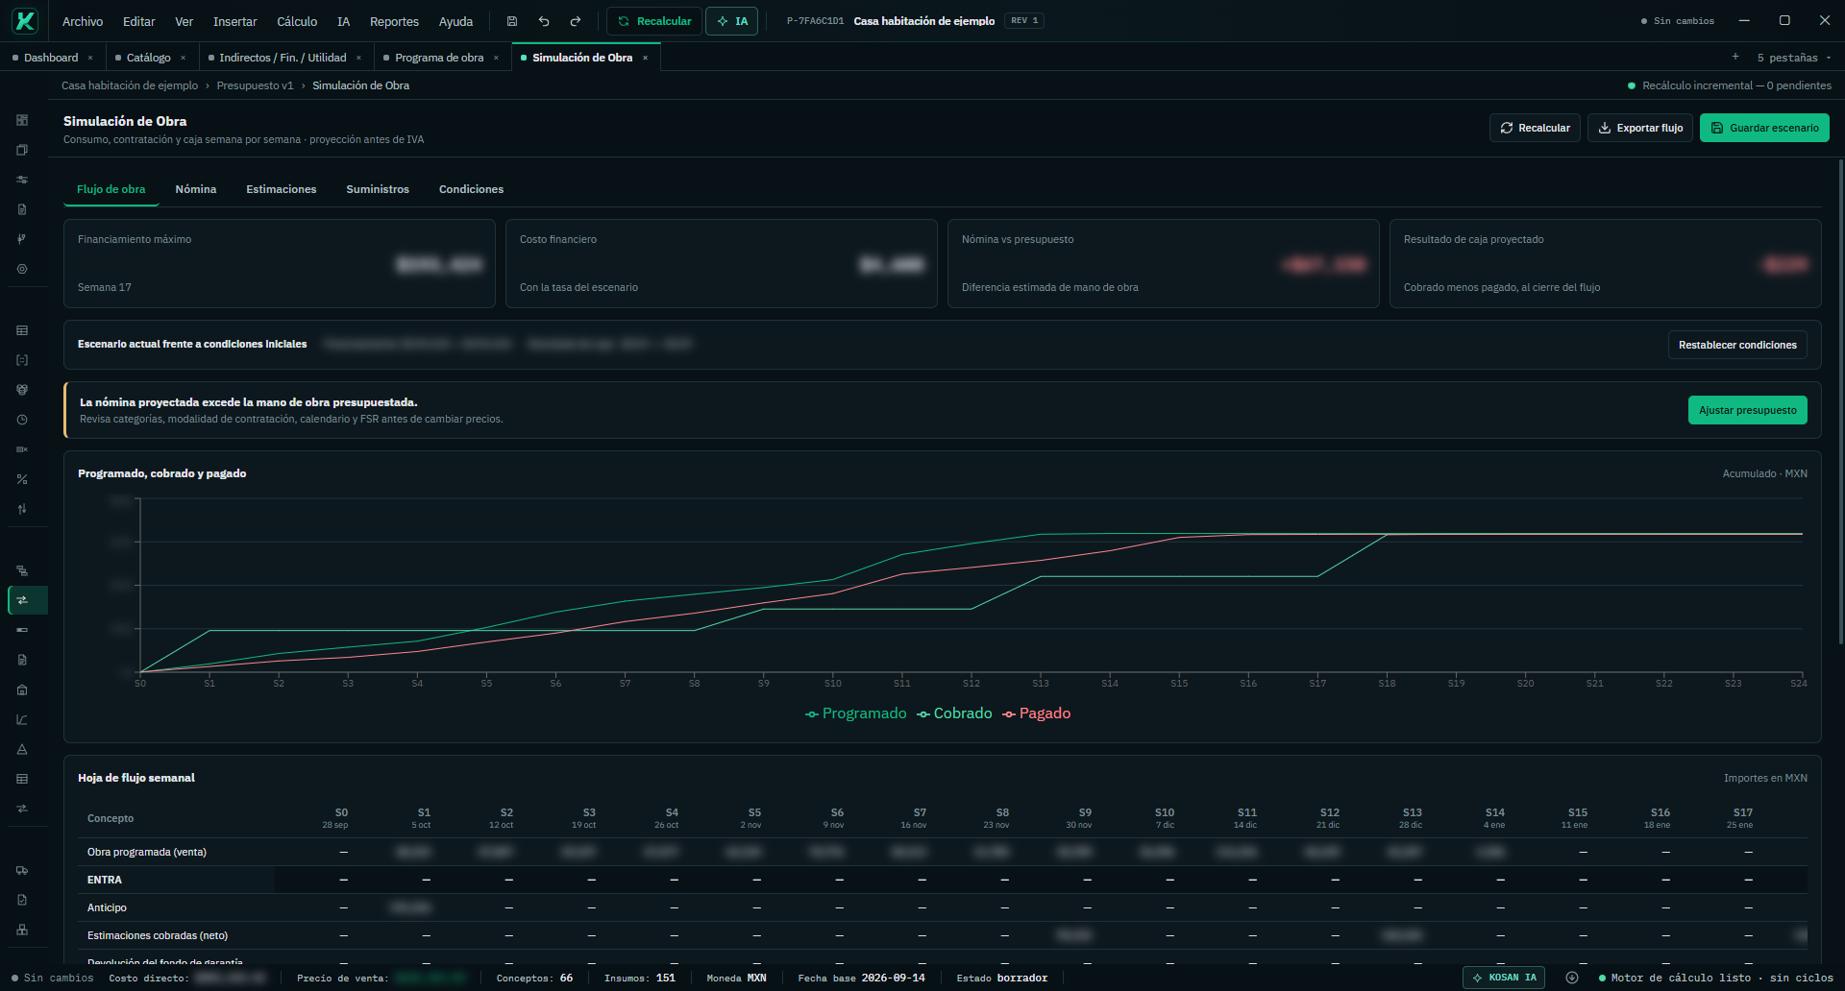Click the stacked boxes icon in sidebar
The image size is (1845, 991).
pos(22,930)
